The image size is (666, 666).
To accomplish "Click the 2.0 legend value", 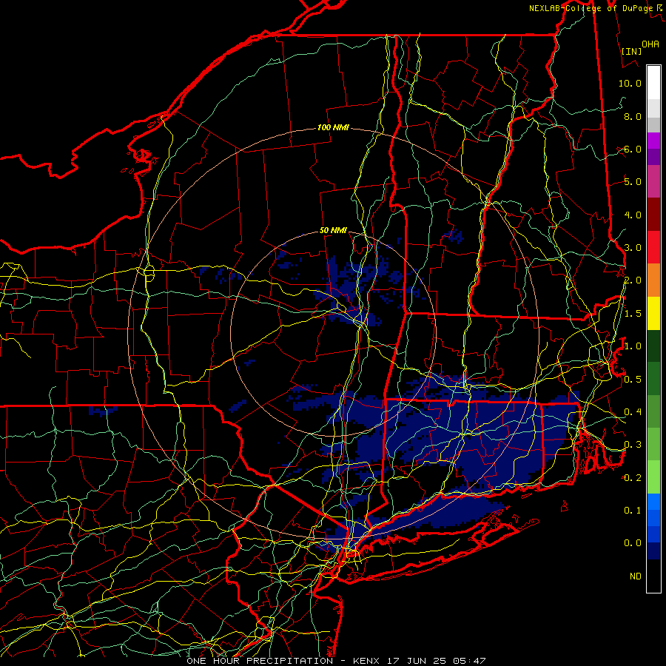I will pyautogui.click(x=633, y=280).
